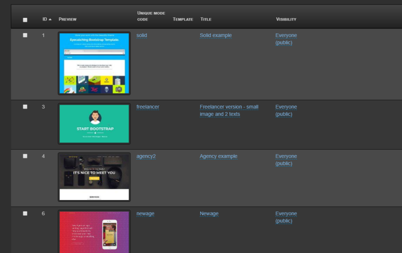Screen dimensions: 402x253
Task: Edit the 'agency2' mode code
Action: pos(146,156)
